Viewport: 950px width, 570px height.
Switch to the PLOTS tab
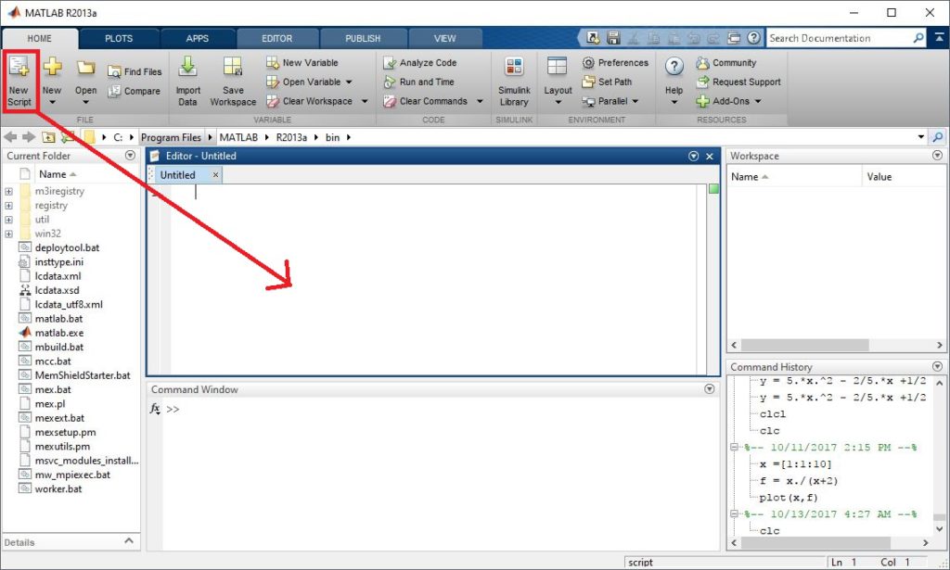click(118, 38)
